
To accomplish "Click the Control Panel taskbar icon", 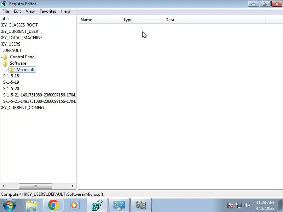I will point(119,205).
